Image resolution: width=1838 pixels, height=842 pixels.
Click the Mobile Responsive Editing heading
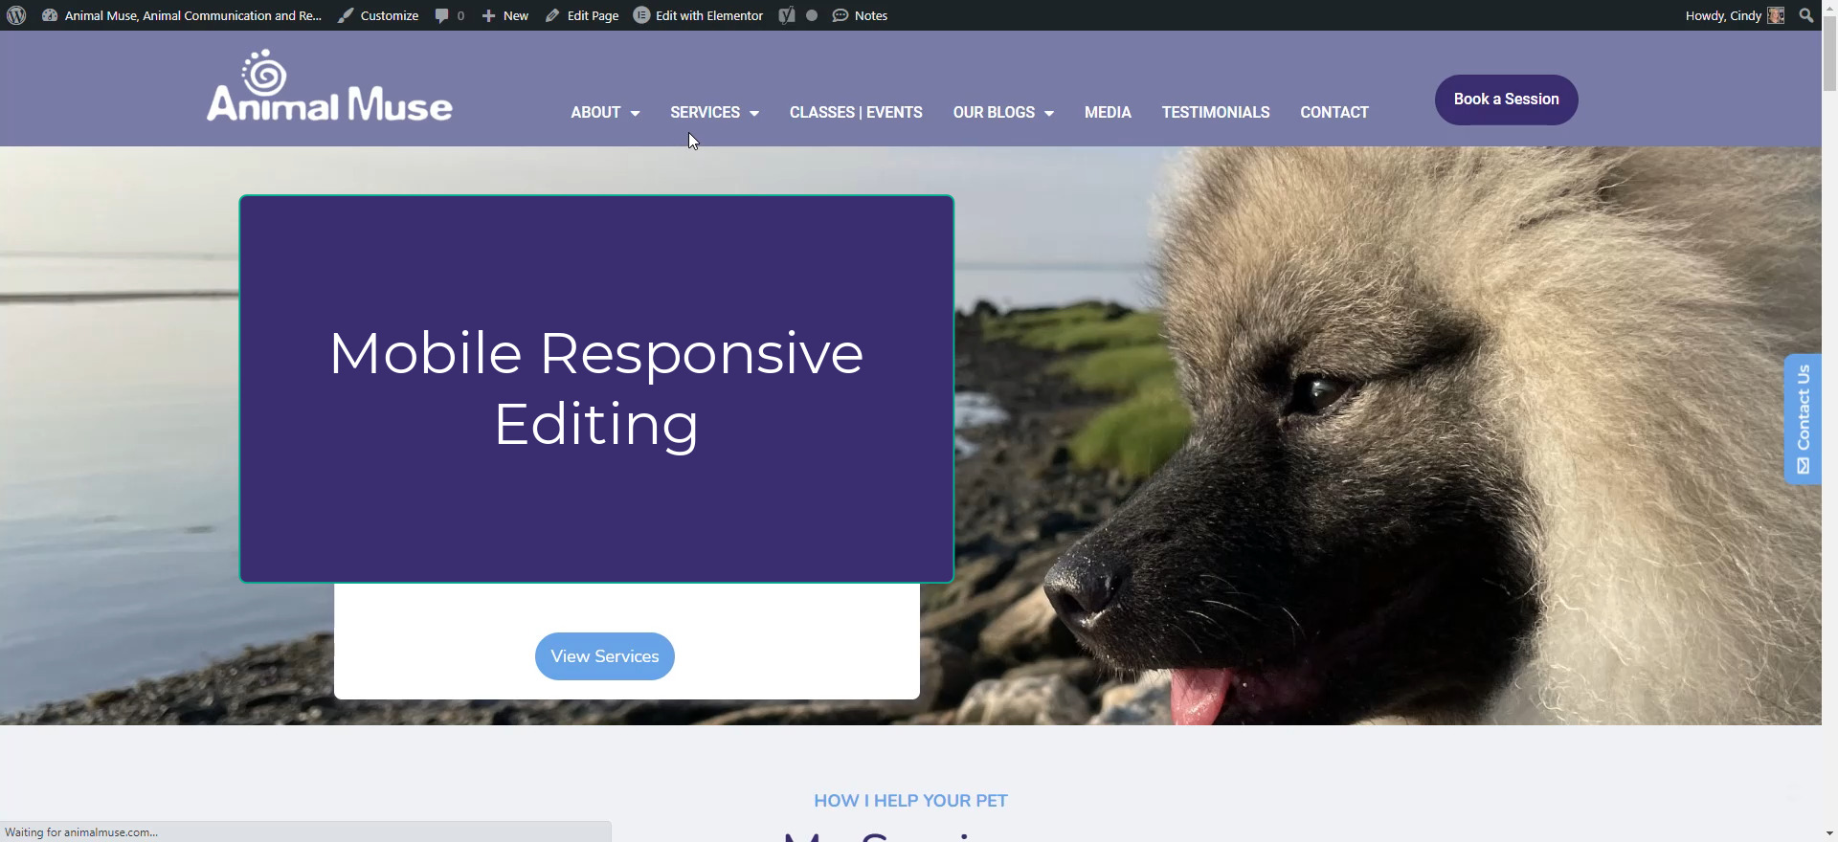point(596,388)
